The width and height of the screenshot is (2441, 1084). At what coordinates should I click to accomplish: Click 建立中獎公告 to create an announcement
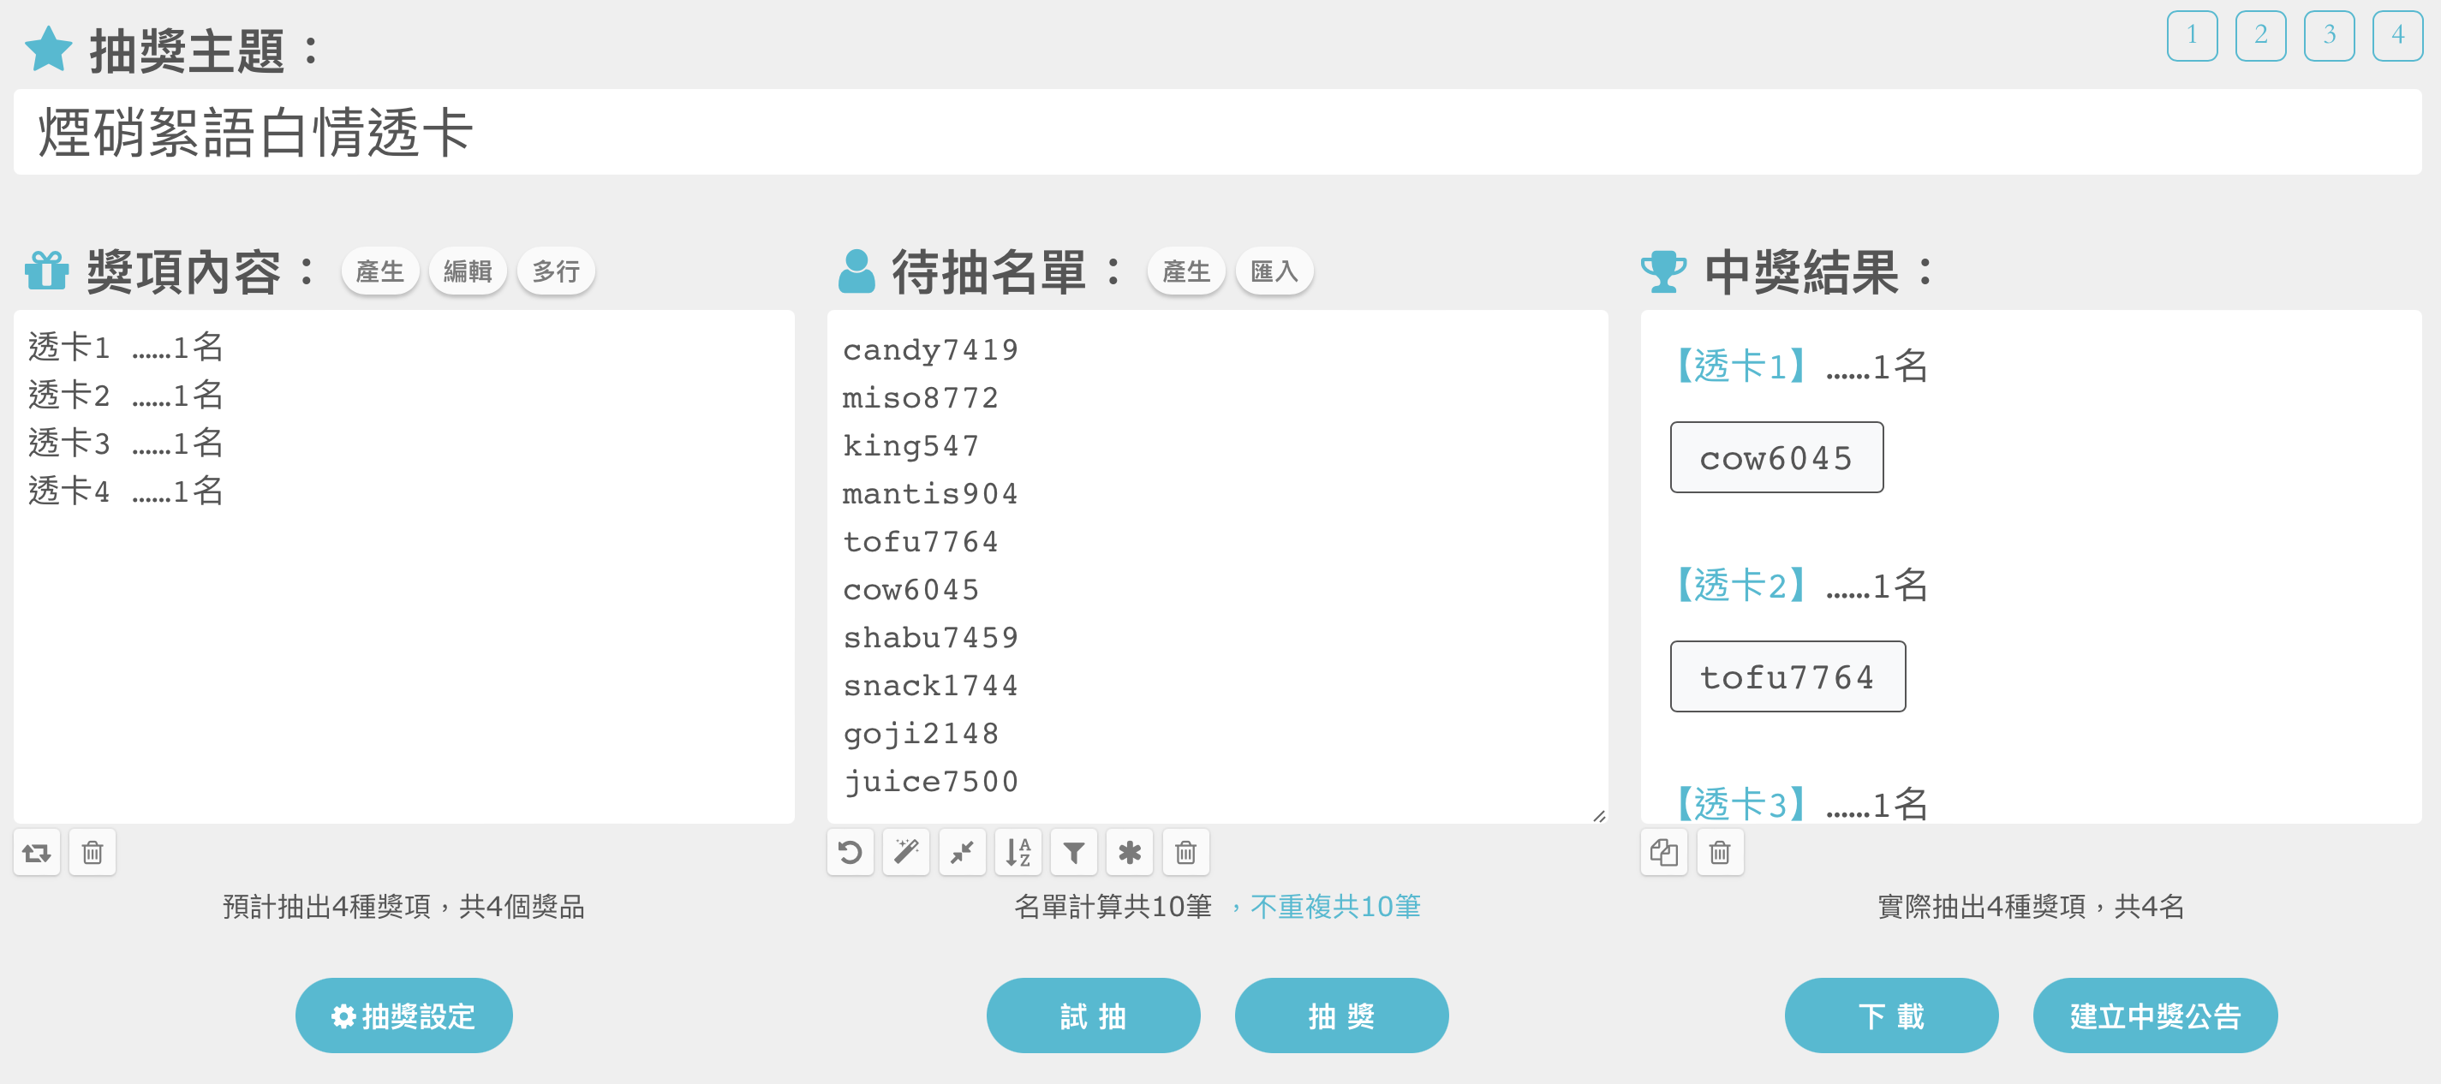[2155, 1016]
